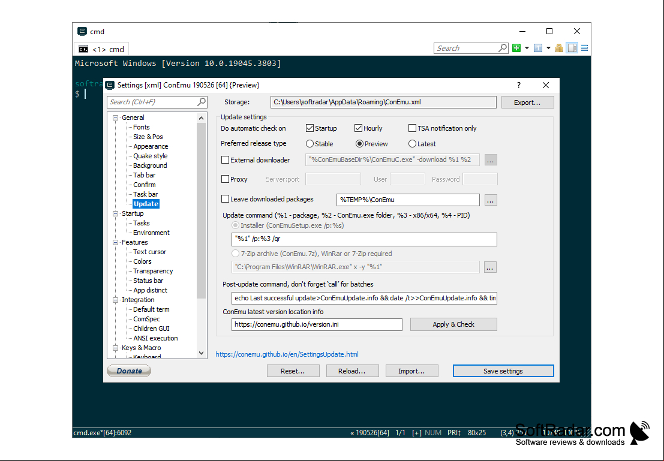
Task: Click the Settings dialog title icon
Action: pos(110,85)
